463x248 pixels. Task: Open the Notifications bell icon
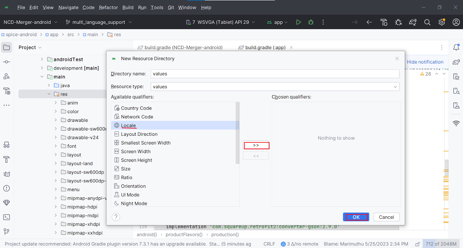click(x=456, y=47)
